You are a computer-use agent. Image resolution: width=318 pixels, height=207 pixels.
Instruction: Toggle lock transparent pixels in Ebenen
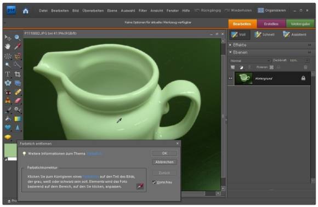click(x=271, y=67)
